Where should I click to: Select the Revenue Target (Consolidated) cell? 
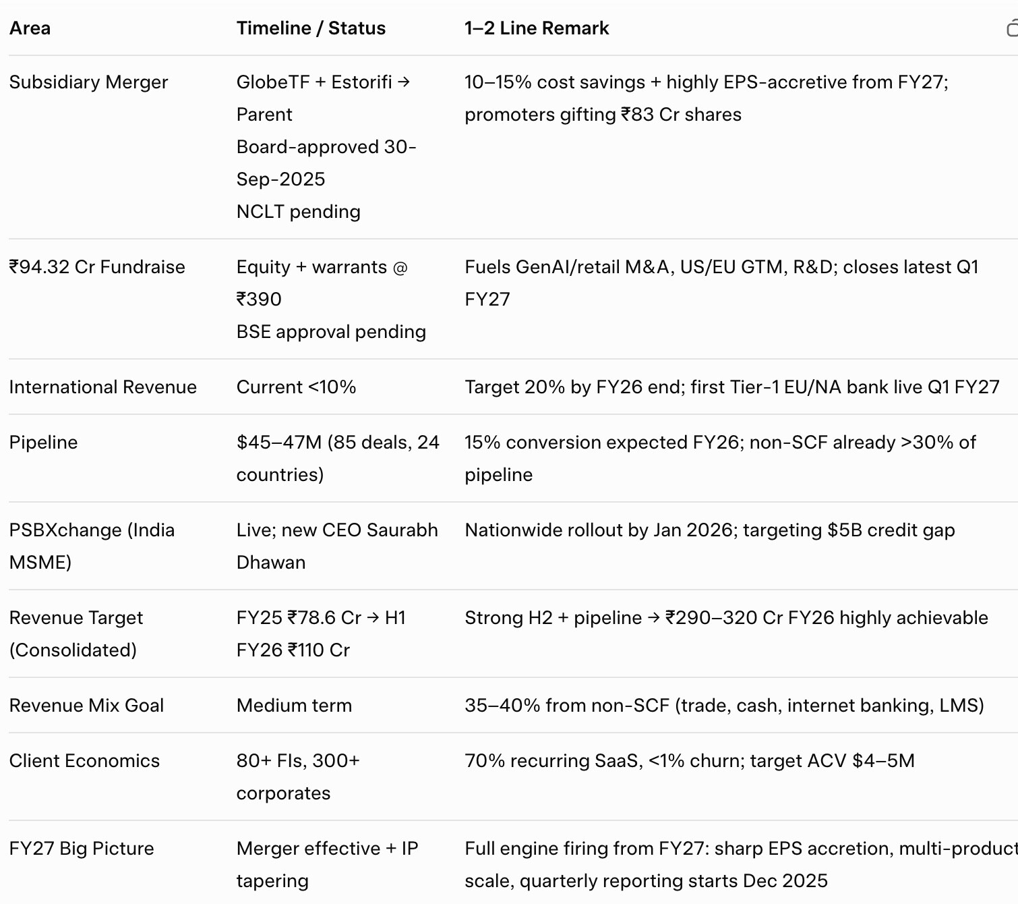point(76,633)
